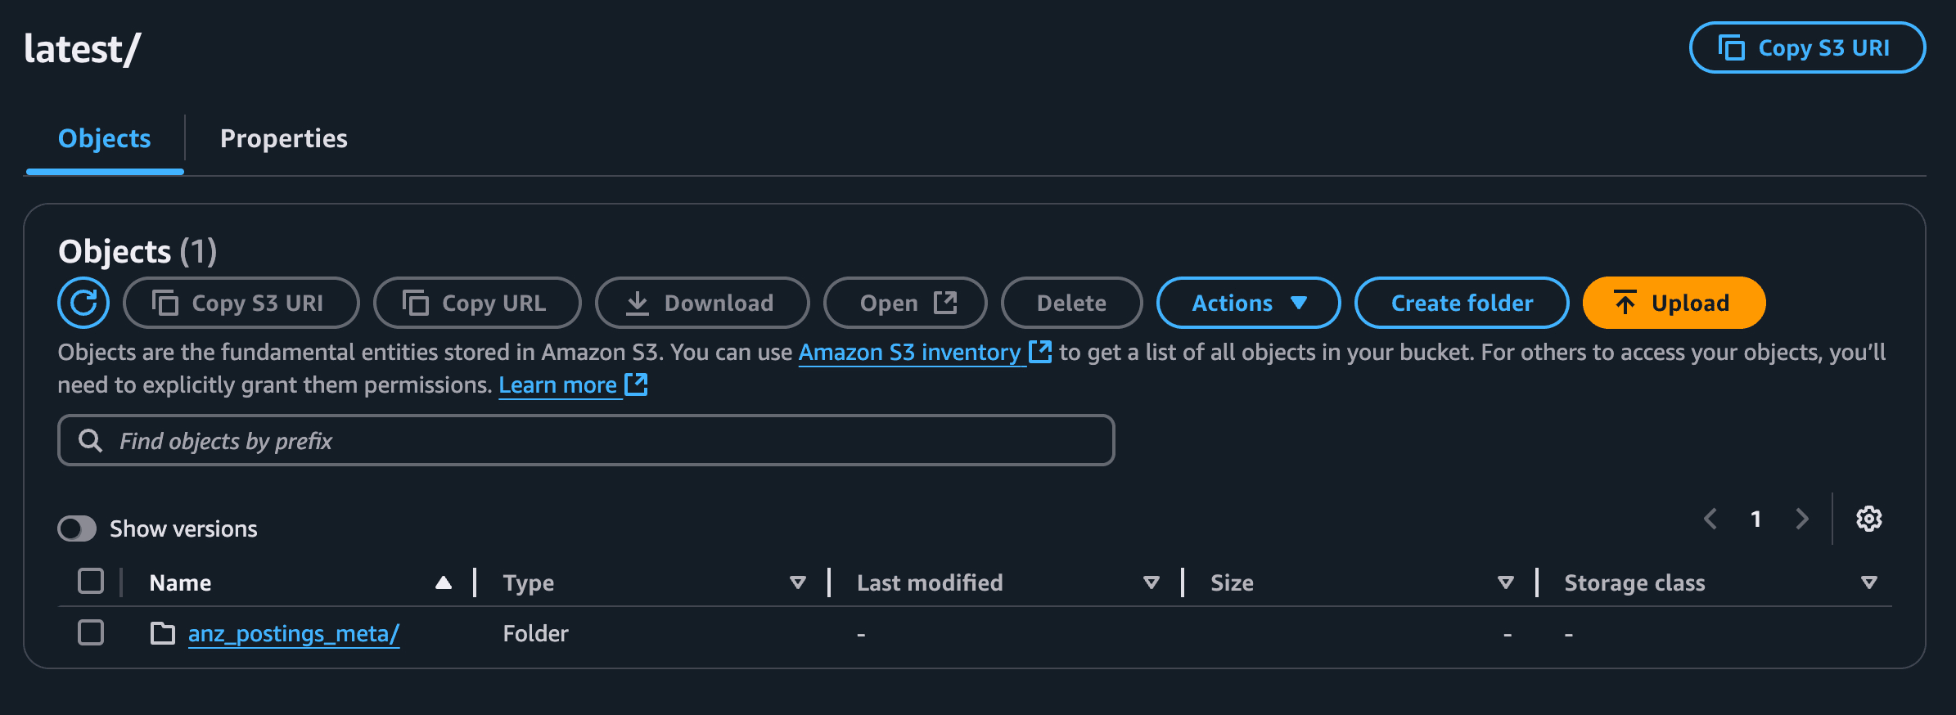Viewport: 1956px width, 715px height.
Task: Select the Objects tab
Action: pos(105,138)
